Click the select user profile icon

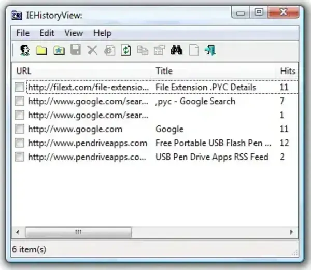[x=25, y=50]
